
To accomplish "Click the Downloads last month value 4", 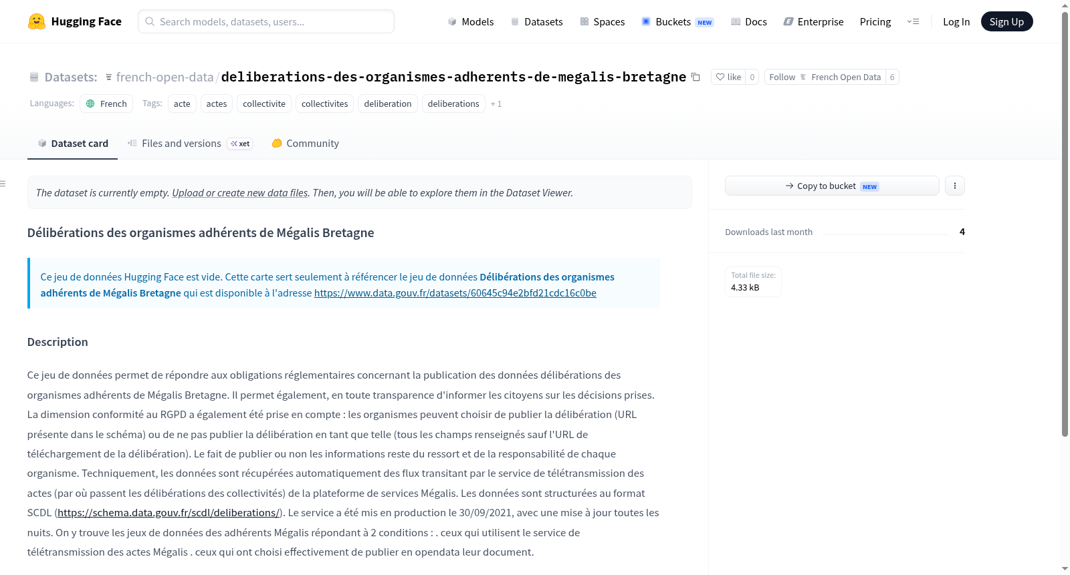I will coord(962,232).
